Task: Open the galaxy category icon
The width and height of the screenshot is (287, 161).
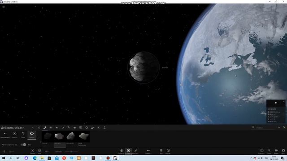Action: click(x=75, y=127)
